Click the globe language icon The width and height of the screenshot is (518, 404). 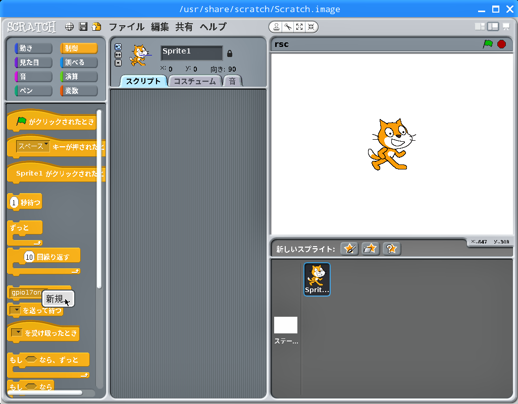coord(69,27)
